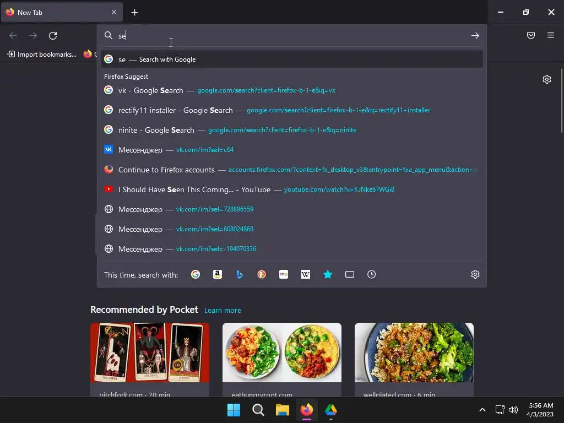Search bookmarks via the star icon

(328, 274)
